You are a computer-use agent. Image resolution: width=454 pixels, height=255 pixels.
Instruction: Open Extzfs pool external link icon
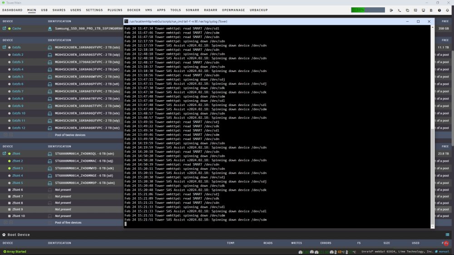point(5,47)
